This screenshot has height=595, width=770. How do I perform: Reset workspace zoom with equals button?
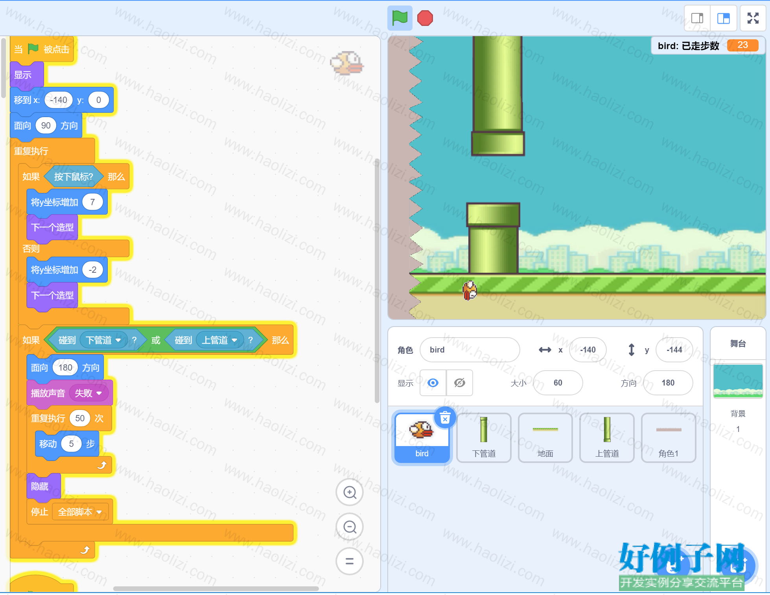(350, 561)
